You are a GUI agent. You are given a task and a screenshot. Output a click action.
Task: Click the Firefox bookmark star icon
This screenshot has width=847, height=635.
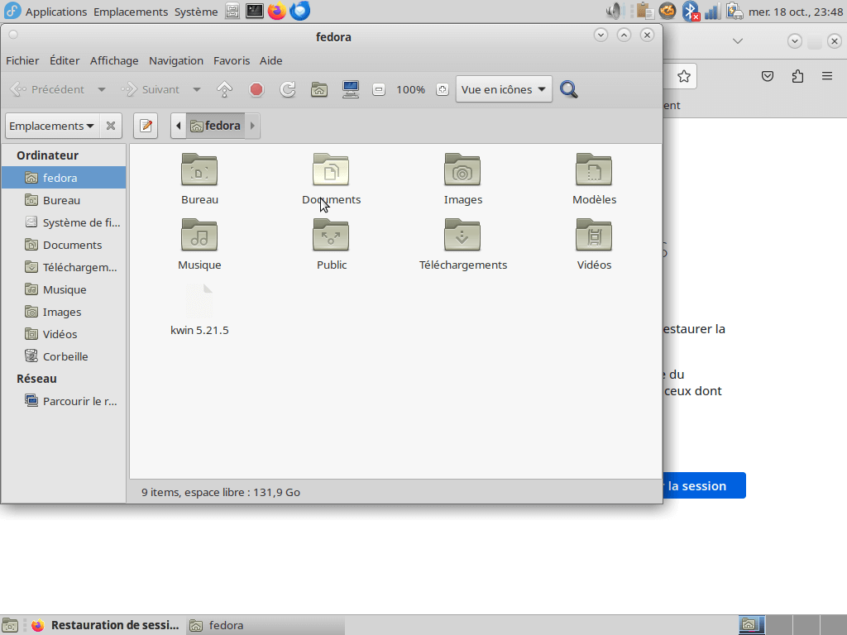[x=684, y=76]
